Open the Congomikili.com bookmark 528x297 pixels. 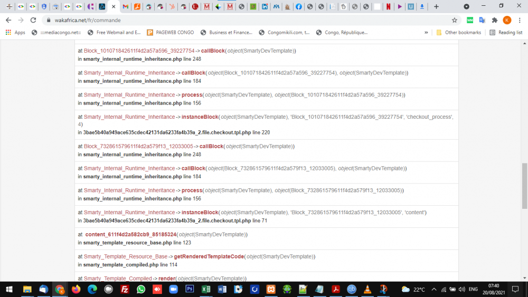[x=284, y=33]
